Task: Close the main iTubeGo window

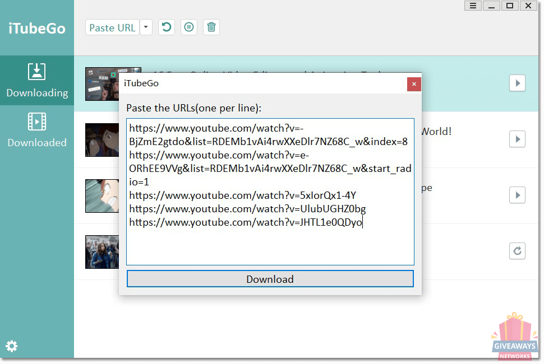Action: coord(528,6)
